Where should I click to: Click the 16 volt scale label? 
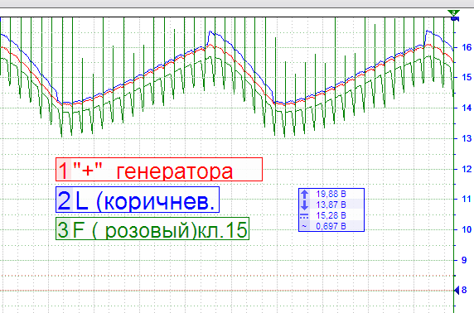coord(467,47)
